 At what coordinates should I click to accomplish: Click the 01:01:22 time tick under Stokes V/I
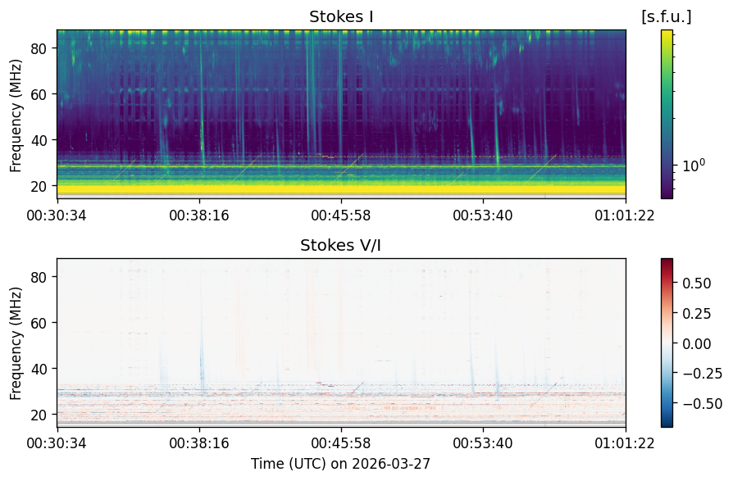tap(625, 442)
